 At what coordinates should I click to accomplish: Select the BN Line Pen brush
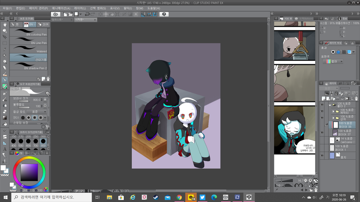(28, 41)
